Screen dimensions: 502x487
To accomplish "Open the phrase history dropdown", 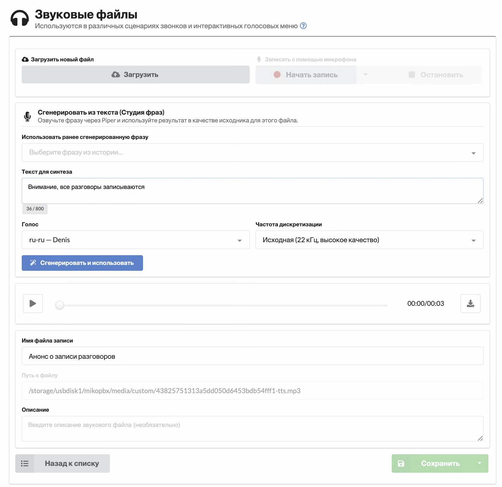I will [x=252, y=152].
